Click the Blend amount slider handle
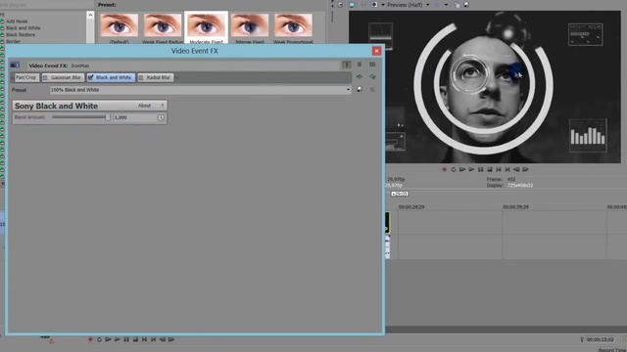The image size is (627, 352). click(x=108, y=117)
